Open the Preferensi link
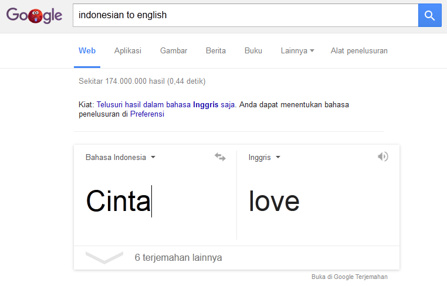This screenshot has height=286, width=447. pyautogui.click(x=147, y=114)
